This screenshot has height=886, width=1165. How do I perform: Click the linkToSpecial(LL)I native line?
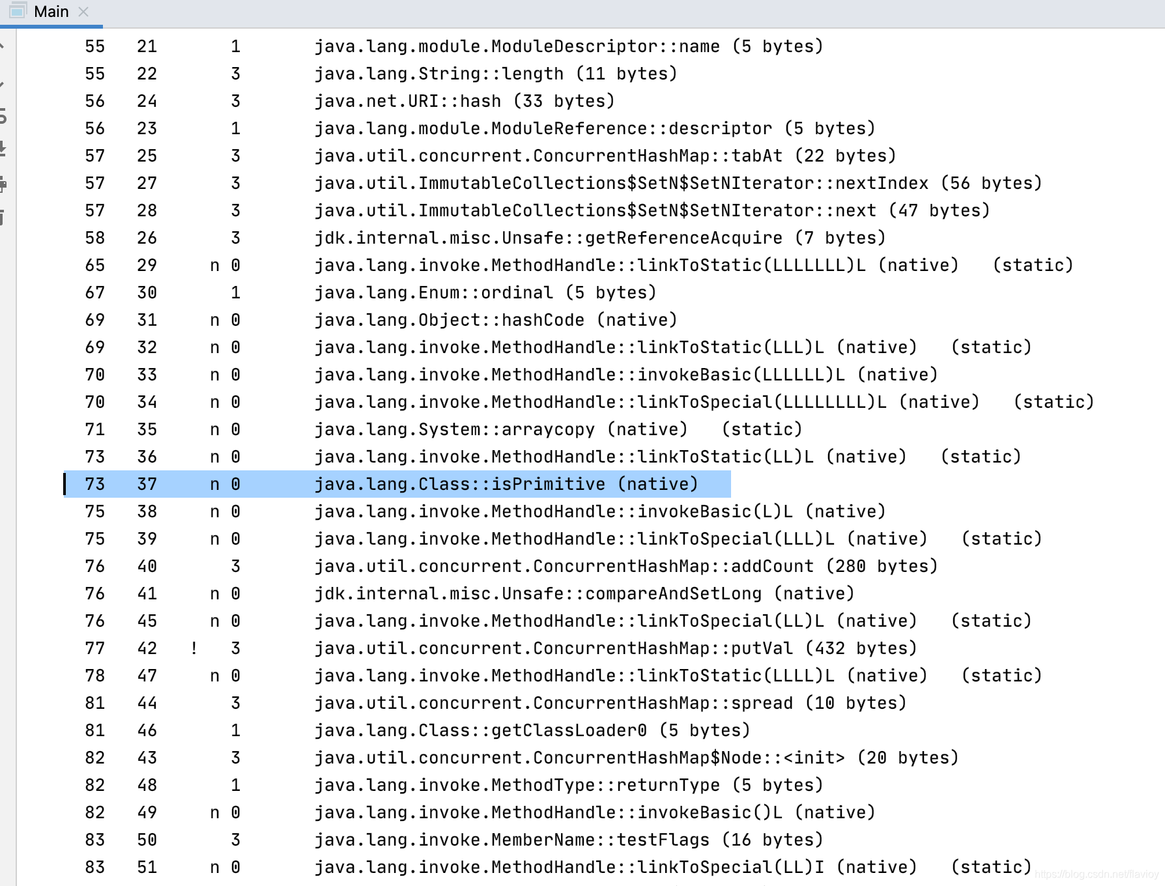673,867
